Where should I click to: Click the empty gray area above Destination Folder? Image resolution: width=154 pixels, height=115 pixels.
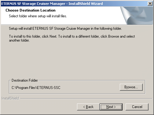pyautogui.click(x=76, y=61)
